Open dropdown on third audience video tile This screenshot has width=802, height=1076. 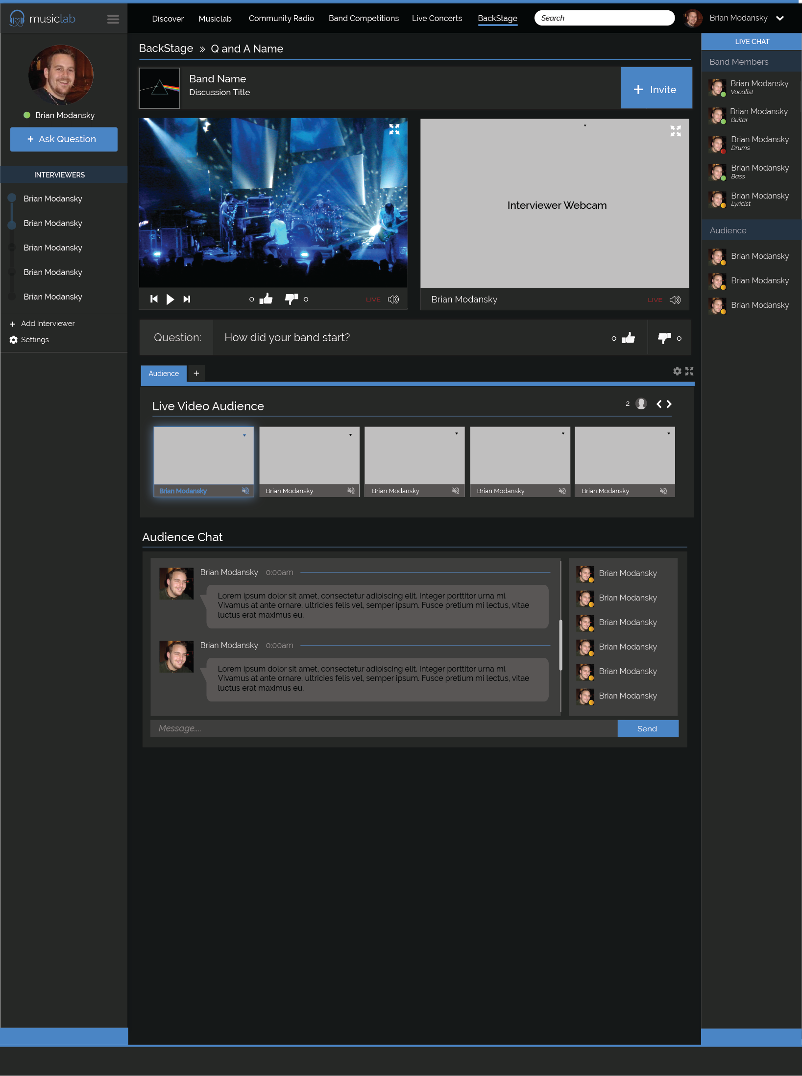[x=457, y=433]
